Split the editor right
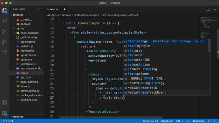The width and height of the screenshot is (219, 123). 208,9
